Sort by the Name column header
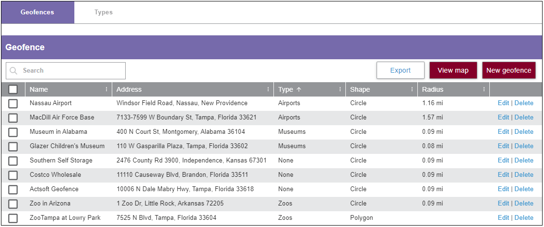 39,89
